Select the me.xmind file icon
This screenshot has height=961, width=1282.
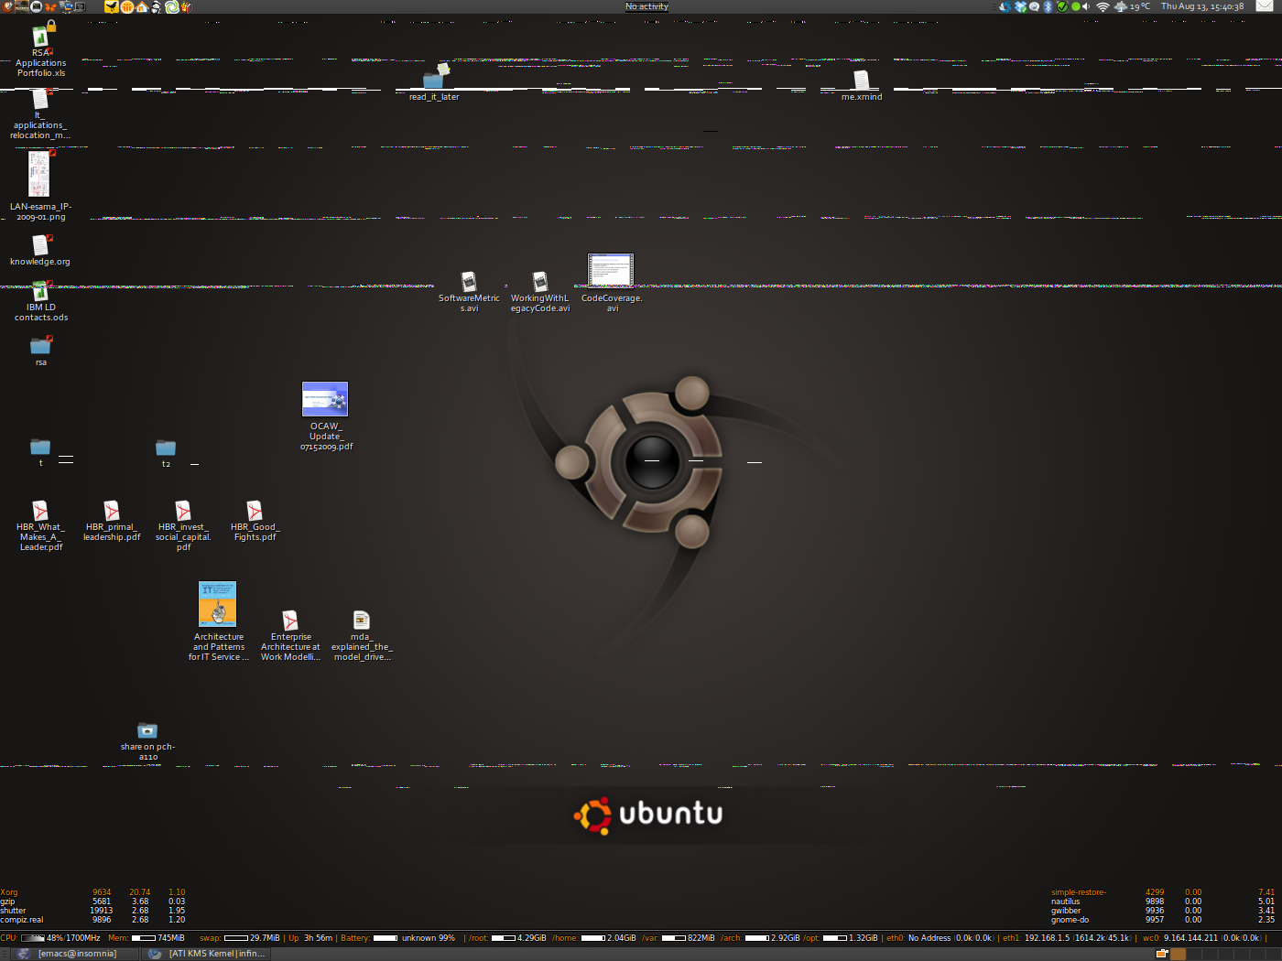[861, 81]
